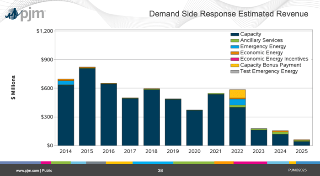Click the Economic Energy legend swatch
The width and height of the screenshot is (320, 176).
point(235,53)
